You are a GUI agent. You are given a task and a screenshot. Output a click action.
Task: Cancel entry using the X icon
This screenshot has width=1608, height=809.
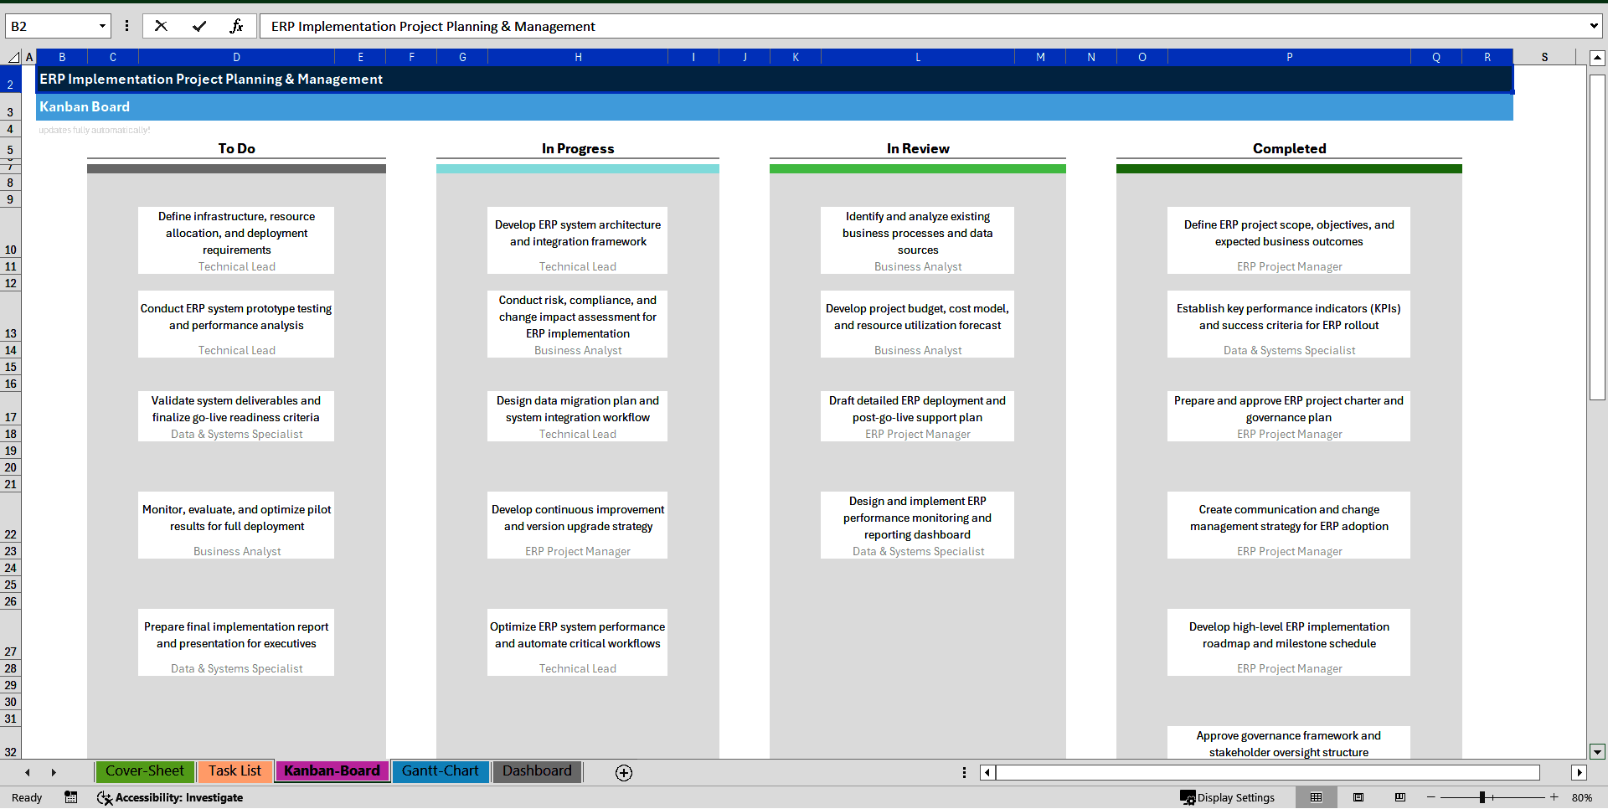(x=161, y=26)
